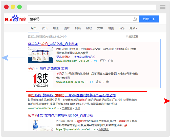This screenshot has width=171, height=137.
Task: Open the 玺羊羊纯羊奶 ad title link
Action: pyautogui.click(x=53, y=44)
